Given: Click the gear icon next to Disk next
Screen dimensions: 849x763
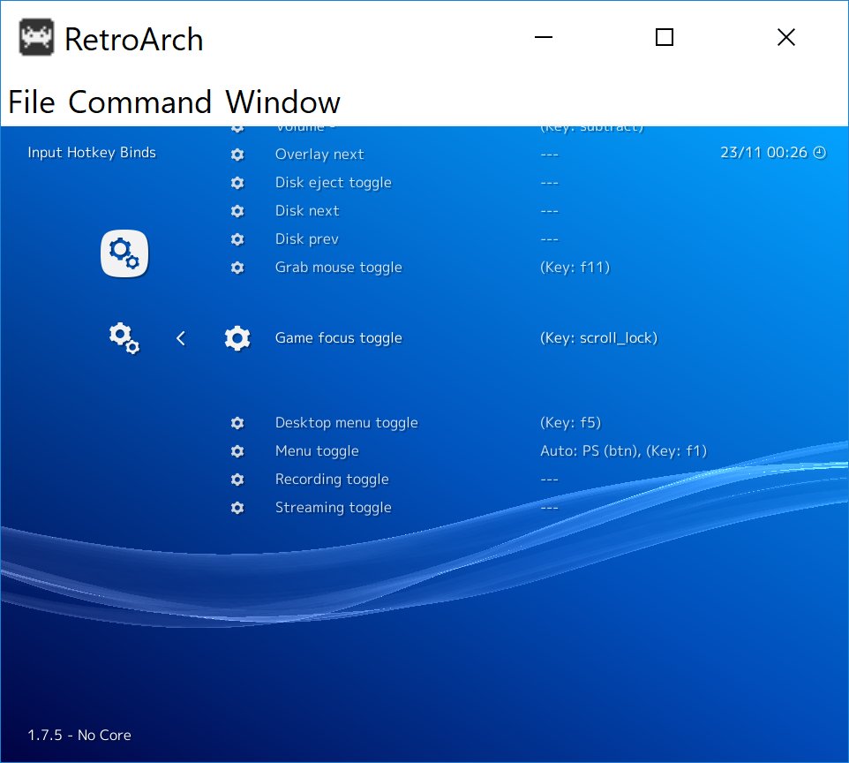Looking at the screenshot, I should pos(237,211).
